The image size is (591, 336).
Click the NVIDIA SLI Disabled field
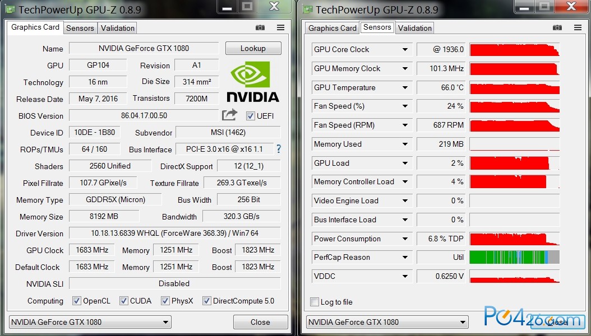click(174, 283)
